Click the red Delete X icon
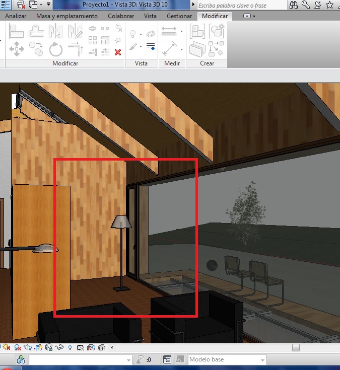The image size is (340, 370). 118,52
